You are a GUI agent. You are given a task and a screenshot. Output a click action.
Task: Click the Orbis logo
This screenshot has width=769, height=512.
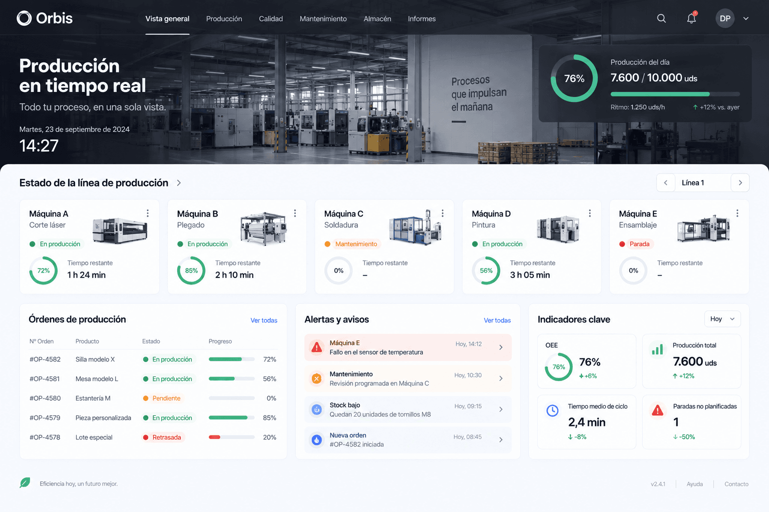pyautogui.click(x=45, y=18)
